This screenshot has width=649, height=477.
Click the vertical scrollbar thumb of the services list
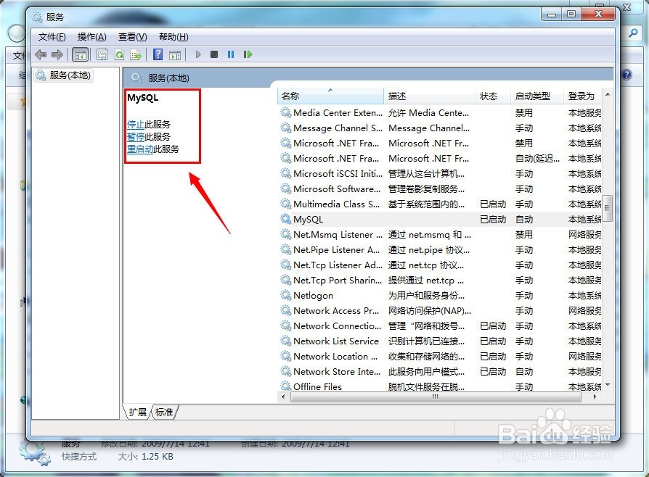tap(608, 208)
